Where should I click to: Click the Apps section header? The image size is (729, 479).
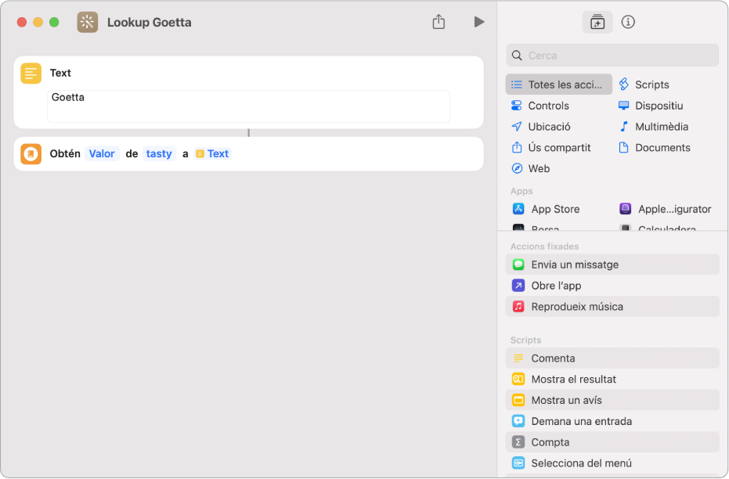521,191
